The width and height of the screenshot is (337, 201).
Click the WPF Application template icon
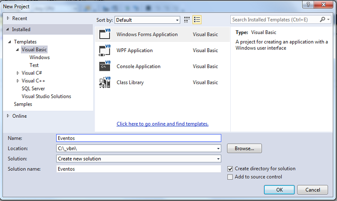pyautogui.click(x=105, y=50)
